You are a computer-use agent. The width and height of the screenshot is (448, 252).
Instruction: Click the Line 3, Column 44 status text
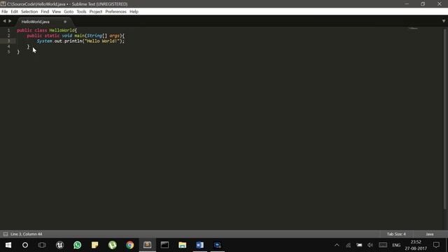[27, 234]
